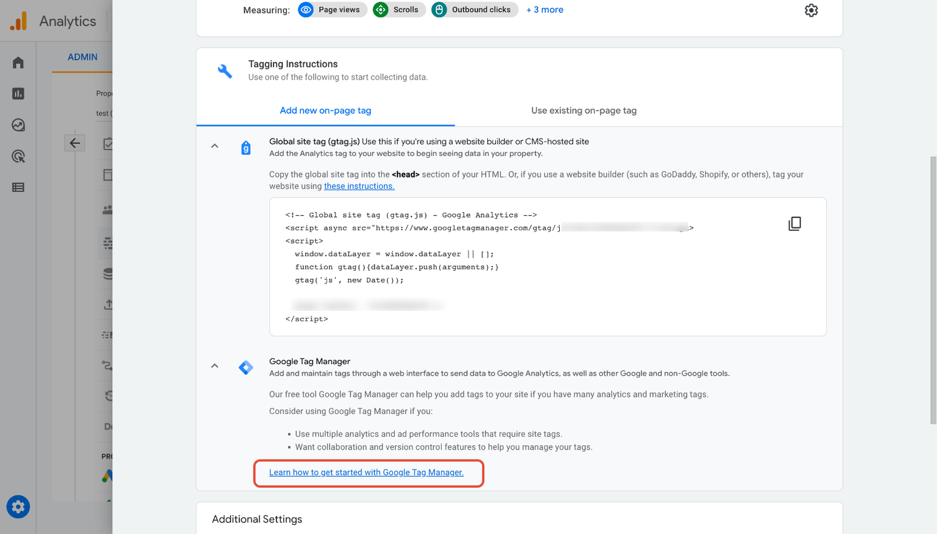Image resolution: width=937 pixels, height=534 pixels.
Task: Open the enhanced measurement settings gear
Action: 811,11
